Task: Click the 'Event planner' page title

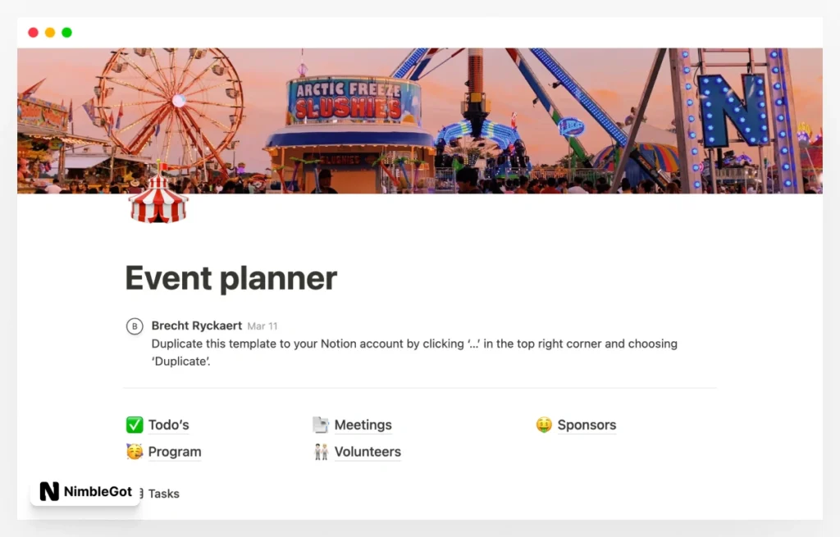Action: pos(231,279)
